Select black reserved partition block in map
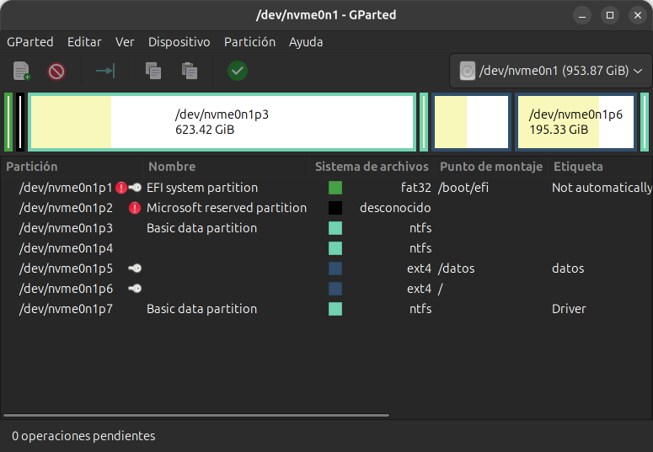 (x=20, y=122)
